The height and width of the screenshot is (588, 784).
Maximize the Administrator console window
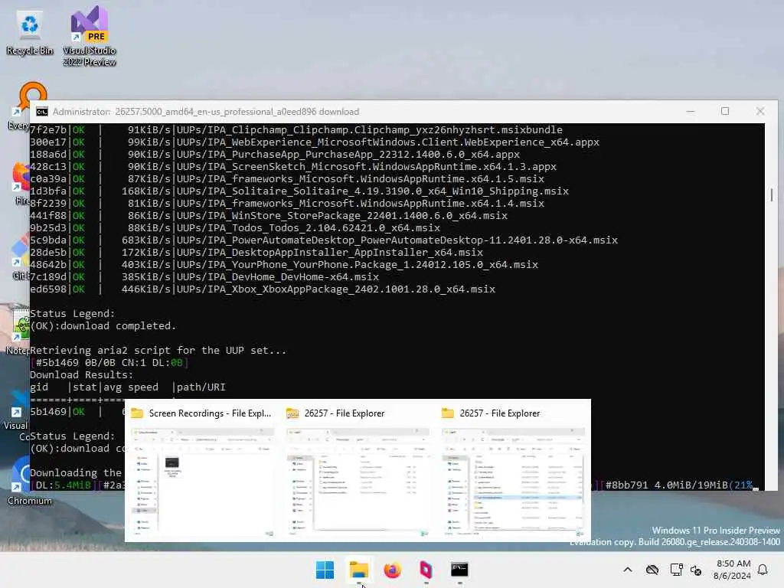[725, 111]
